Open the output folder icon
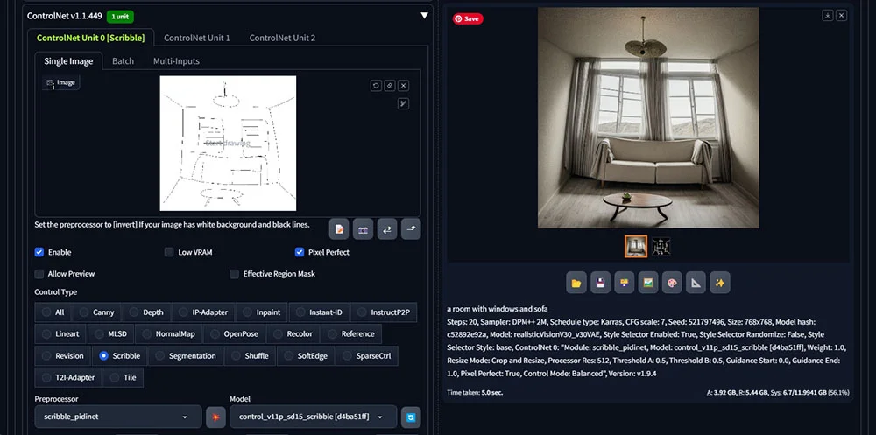Screen dimensions: 876x435 [x=576, y=283]
